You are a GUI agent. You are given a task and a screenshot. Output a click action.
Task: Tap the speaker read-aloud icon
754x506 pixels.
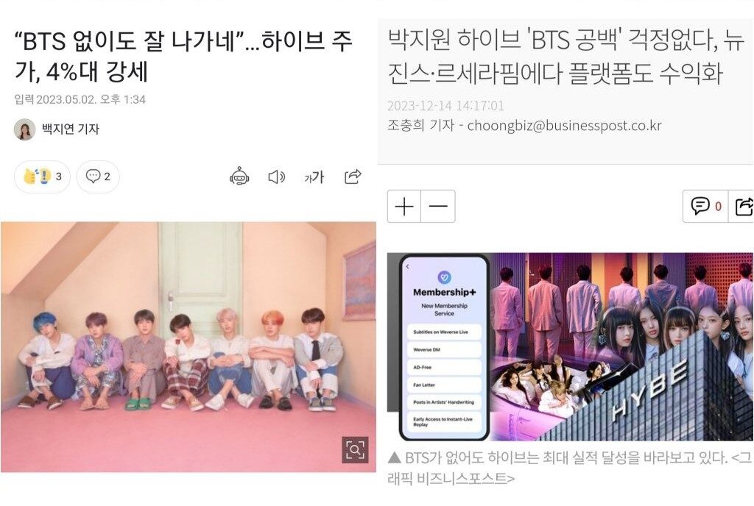tap(276, 177)
